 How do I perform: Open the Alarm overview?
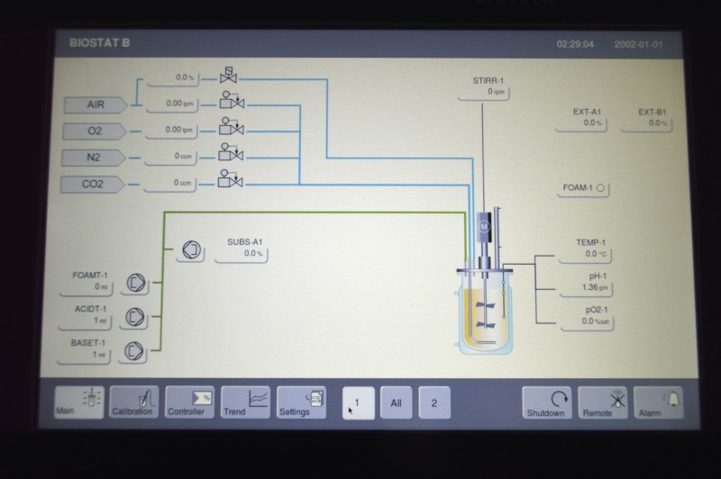[x=659, y=402]
